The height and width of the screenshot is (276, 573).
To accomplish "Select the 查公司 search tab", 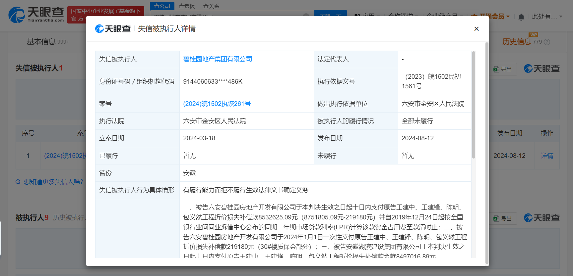I will tap(162, 6).
